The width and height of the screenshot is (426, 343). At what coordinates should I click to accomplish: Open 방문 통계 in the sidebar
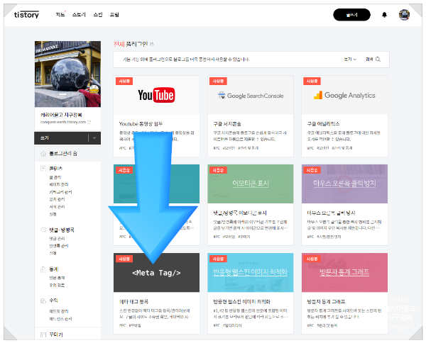(57, 278)
